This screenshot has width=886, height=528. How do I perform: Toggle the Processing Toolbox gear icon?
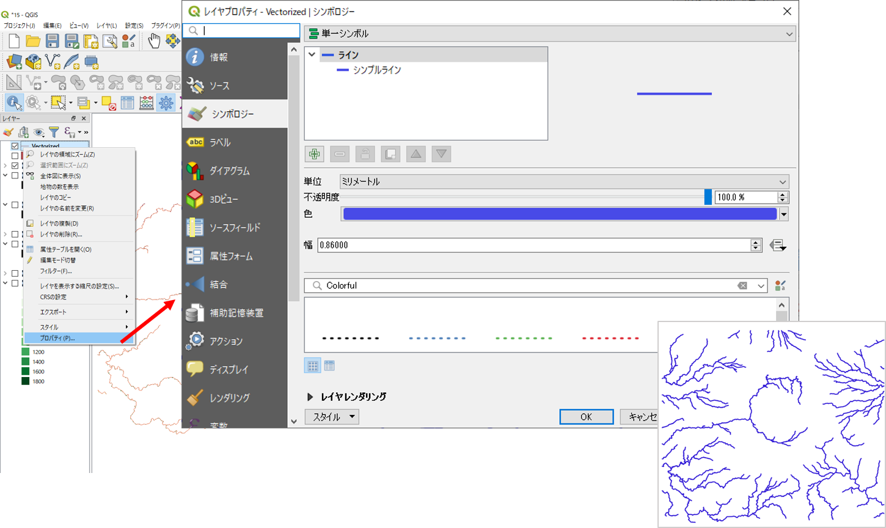tap(166, 103)
